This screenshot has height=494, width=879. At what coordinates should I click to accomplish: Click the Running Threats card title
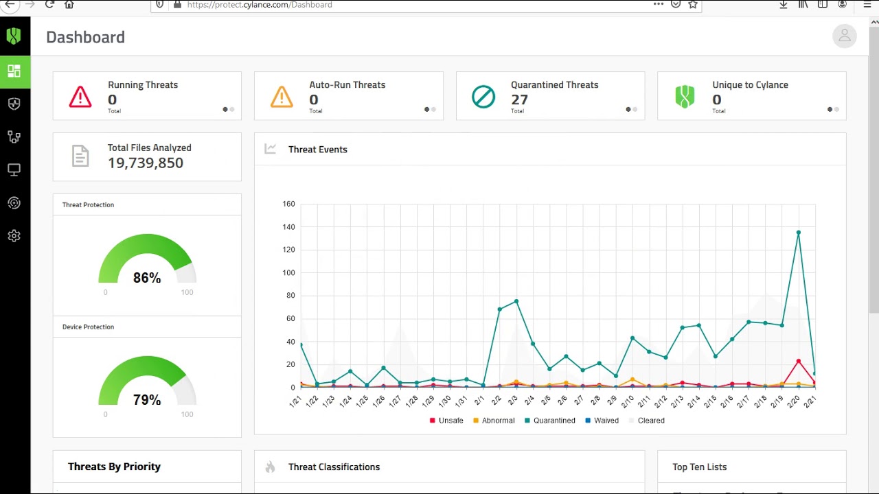[x=143, y=85]
